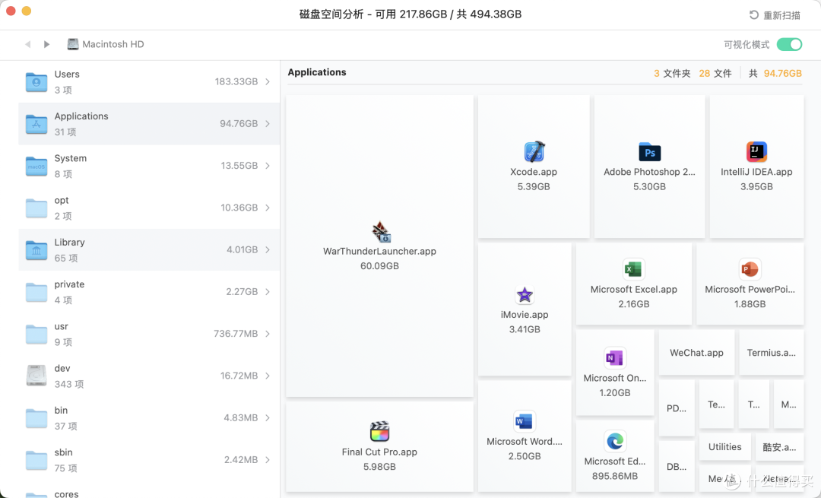Select the Microsoft Excel icon
Image resolution: width=821 pixels, height=498 pixels.
tap(633, 269)
